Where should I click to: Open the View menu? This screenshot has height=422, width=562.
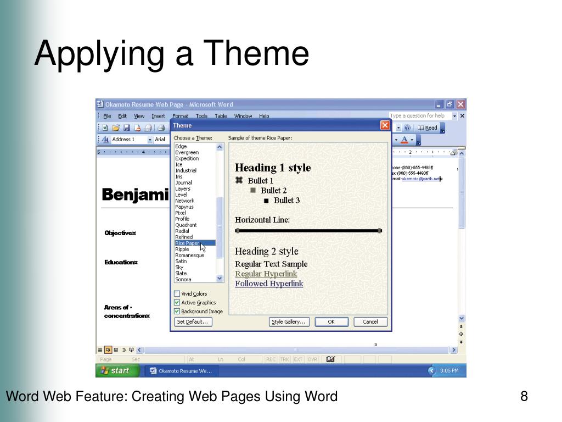tap(139, 116)
